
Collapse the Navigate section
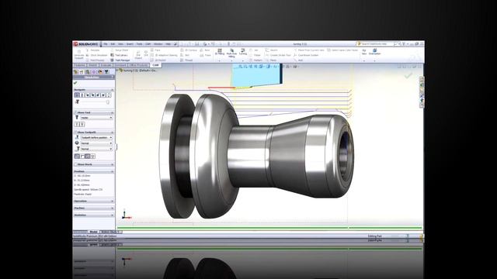pos(112,90)
